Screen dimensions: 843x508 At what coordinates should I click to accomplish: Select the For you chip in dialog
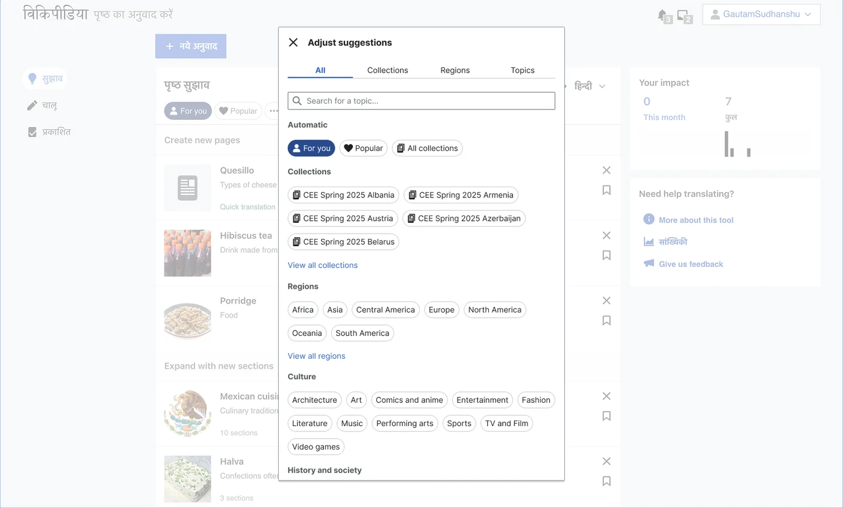tap(311, 148)
